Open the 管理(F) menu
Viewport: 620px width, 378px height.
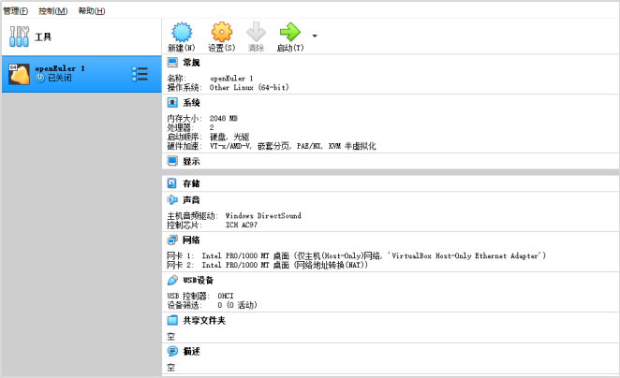(x=15, y=11)
